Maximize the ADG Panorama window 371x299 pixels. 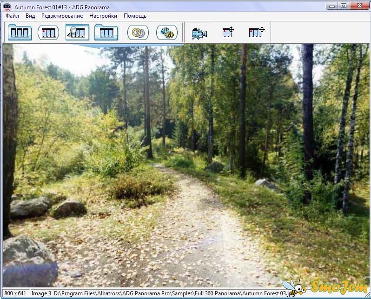[344, 6]
